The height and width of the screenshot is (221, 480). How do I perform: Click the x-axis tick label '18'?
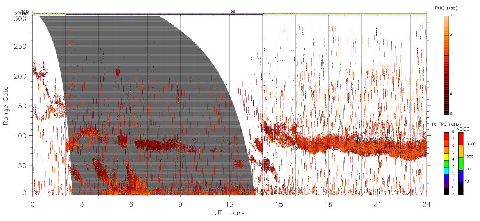coord(328,204)
